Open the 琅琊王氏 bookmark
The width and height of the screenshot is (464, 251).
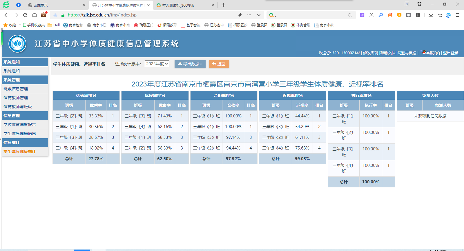click(144, 25)
